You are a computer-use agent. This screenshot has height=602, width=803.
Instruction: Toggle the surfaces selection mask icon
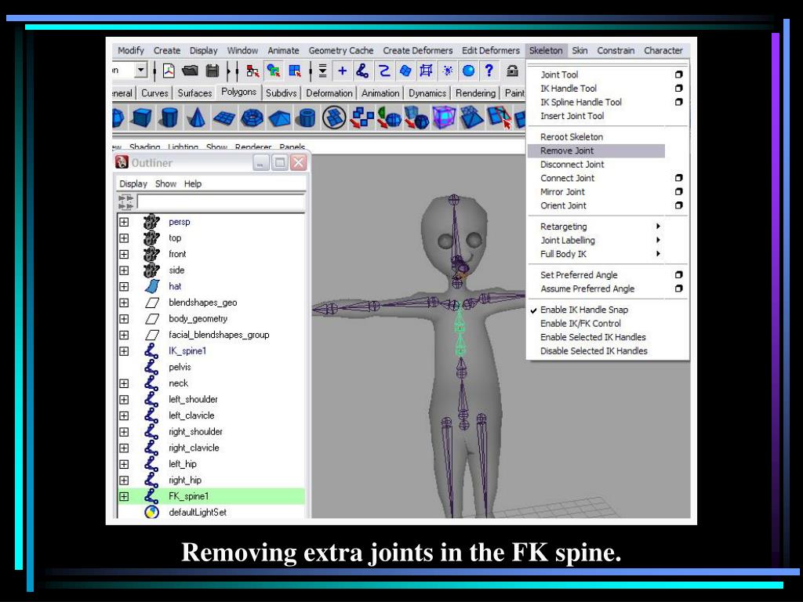[x=405, y=71]
